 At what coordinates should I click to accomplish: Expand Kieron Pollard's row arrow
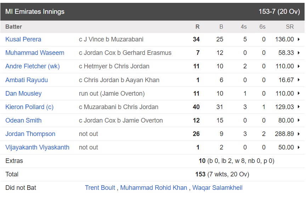(299, 107)
